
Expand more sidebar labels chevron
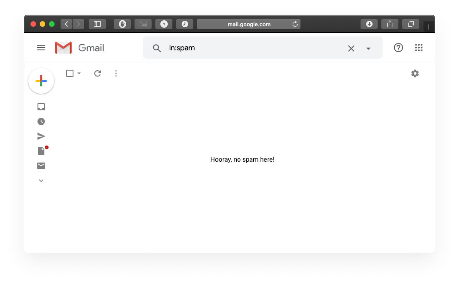tap(41, 181)
